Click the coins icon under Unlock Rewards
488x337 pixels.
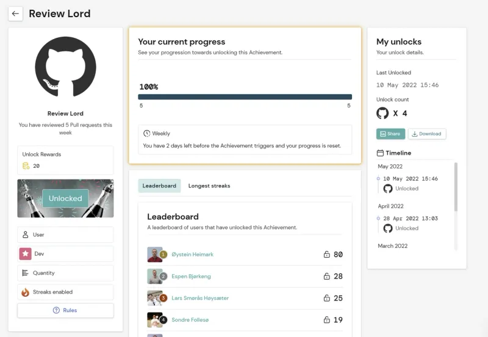[x=26, y=166]
